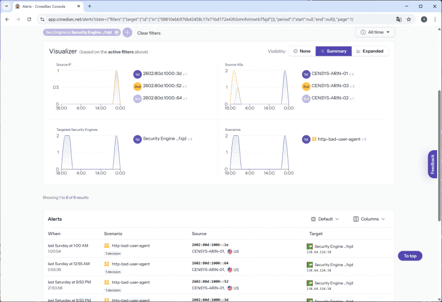Viewport: 442px width, 302px height.
Task: Click Security Engine icon in 12:55 AM alert row
Action: click(x=309, y=265)
